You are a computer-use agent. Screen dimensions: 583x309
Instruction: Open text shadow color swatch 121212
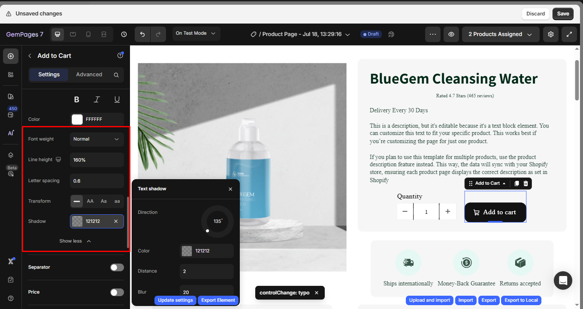coord(187,251)
